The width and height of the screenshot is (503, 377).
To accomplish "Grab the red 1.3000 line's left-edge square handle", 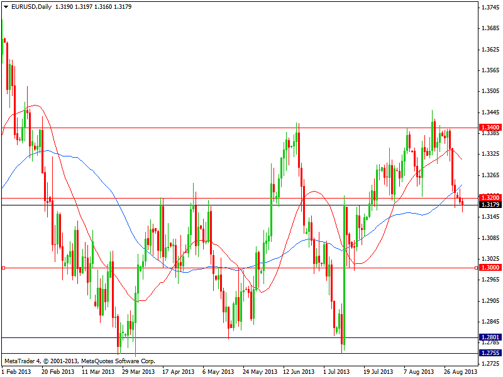I will [x=3, y=268].
